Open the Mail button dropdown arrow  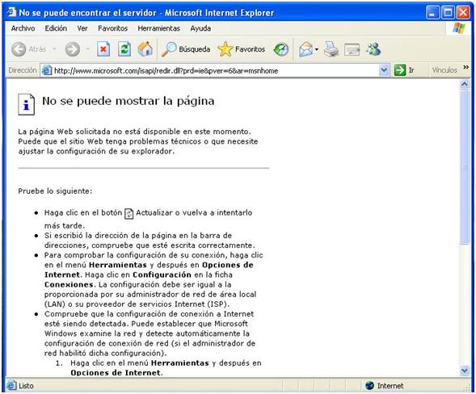coord(317,49)
